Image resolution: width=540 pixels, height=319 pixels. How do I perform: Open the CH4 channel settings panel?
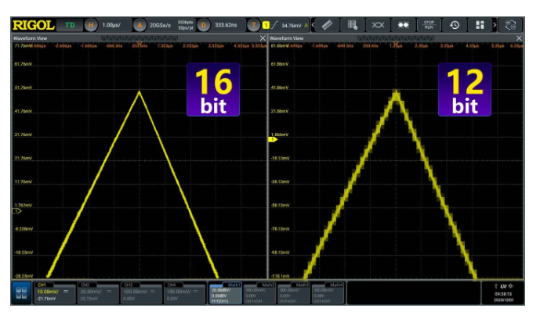click(x=184, y=293)
